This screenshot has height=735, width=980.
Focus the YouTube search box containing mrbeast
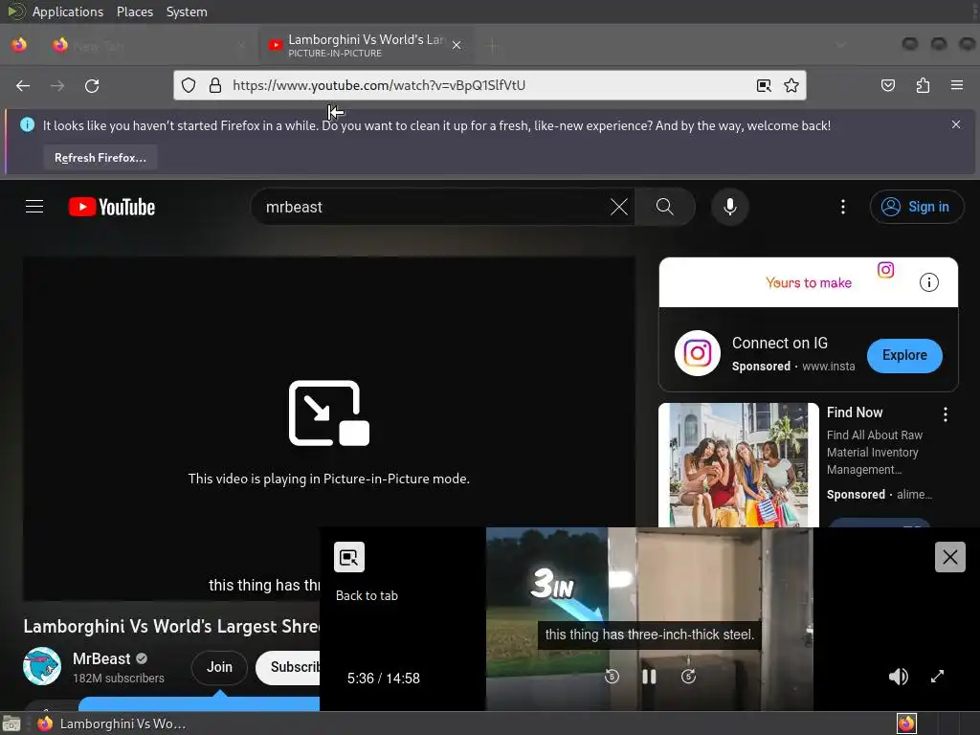click(x=432, y=207)
